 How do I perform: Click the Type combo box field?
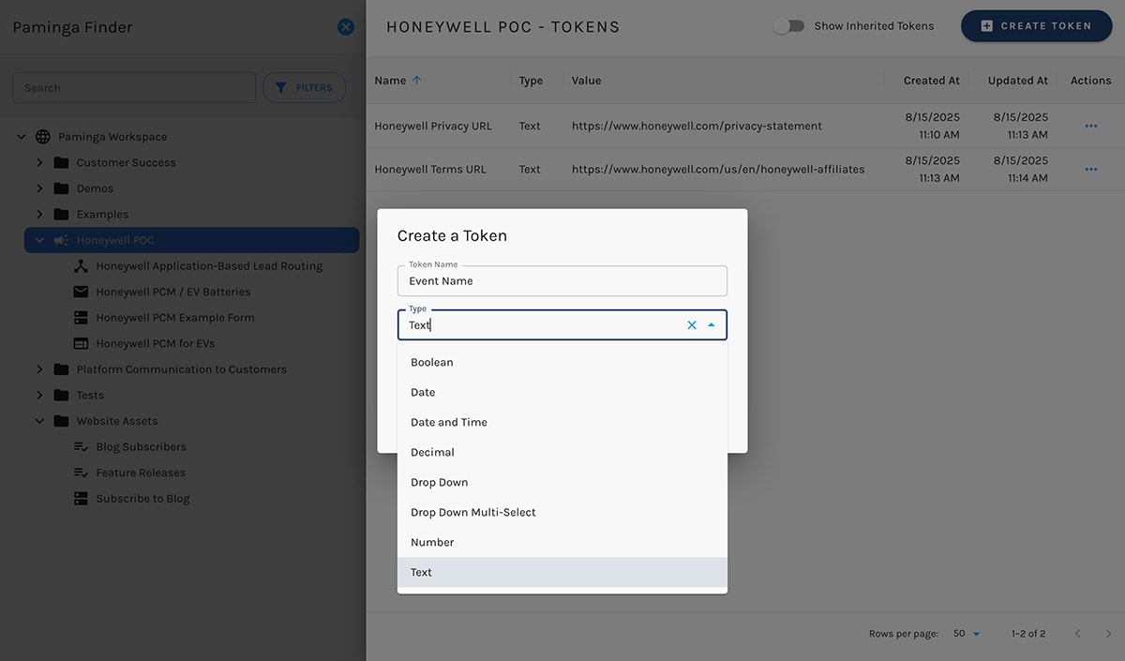tap(562, 325)
